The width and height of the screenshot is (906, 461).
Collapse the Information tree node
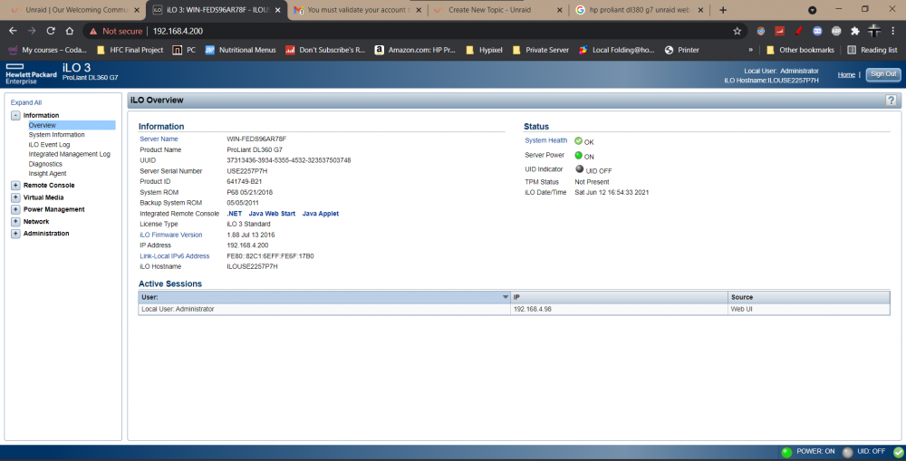pos(15,116)
